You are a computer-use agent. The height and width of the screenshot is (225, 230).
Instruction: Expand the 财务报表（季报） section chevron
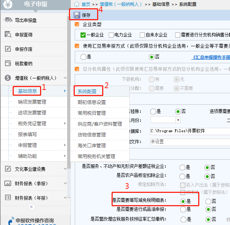(65, 183)
